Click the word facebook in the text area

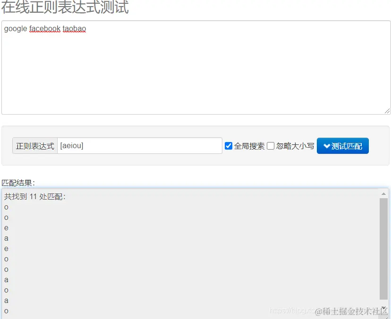point(45,29)
